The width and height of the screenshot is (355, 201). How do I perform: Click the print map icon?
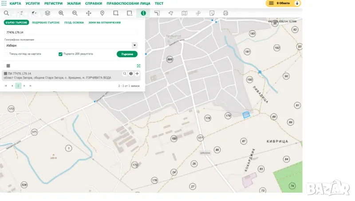[225, 13]
